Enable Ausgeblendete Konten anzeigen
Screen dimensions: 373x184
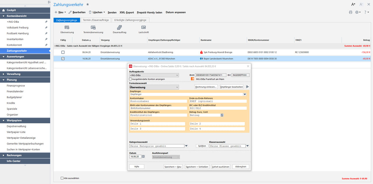point(130,79)
